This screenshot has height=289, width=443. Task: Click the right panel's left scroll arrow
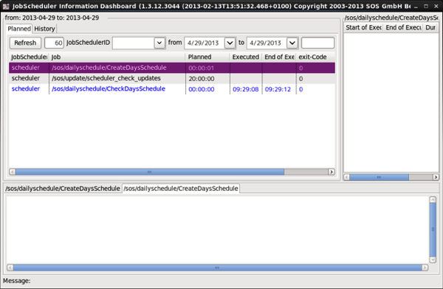tap(347, 177)
